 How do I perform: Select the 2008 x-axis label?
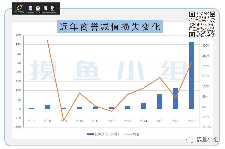click(x=47, y=121)
